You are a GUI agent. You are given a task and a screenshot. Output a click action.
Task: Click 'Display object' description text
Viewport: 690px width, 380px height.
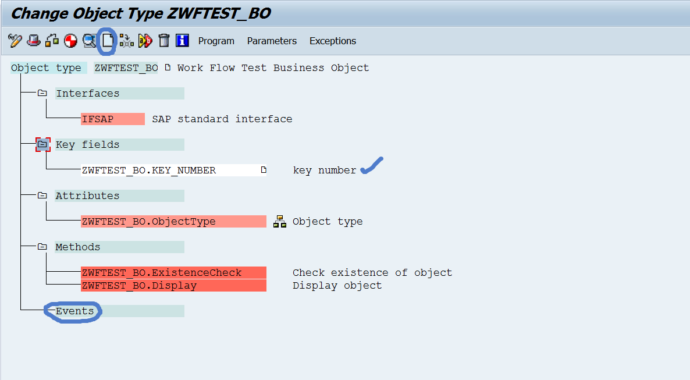337,285
